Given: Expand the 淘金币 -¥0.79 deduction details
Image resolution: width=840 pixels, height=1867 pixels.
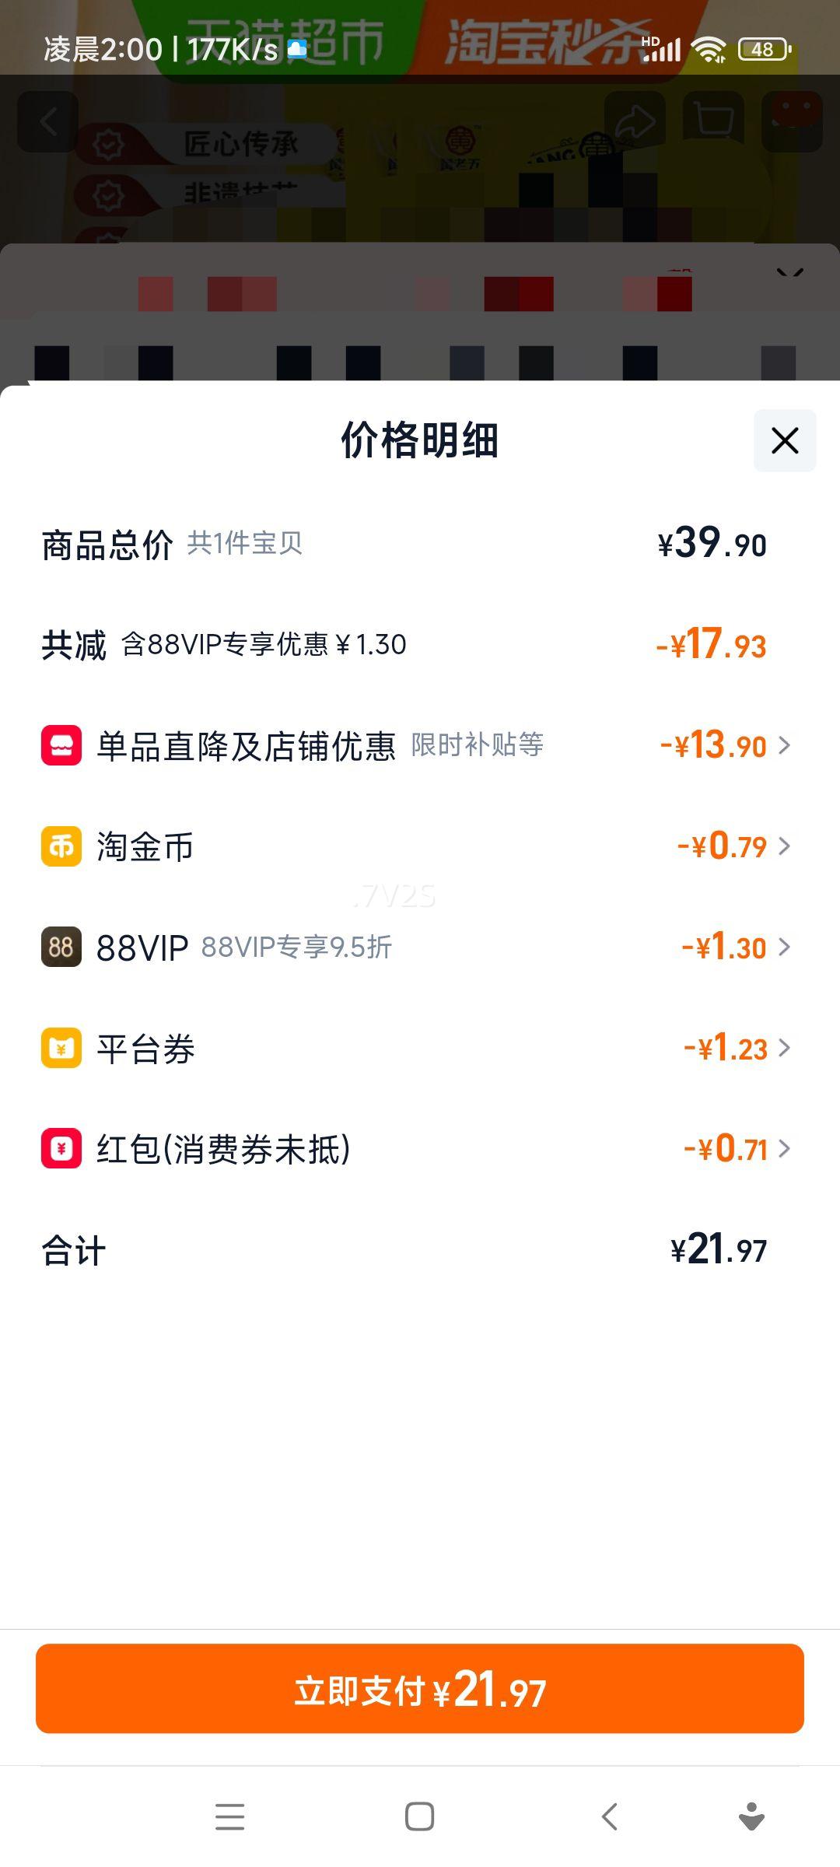Looking at the screenshot, I should 784,846.
